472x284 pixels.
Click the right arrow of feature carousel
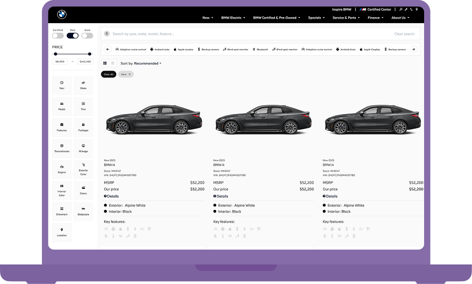413,49
